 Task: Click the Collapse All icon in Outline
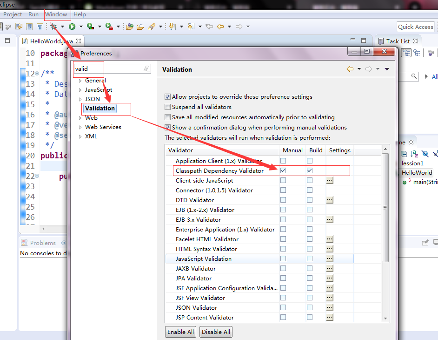404,154
